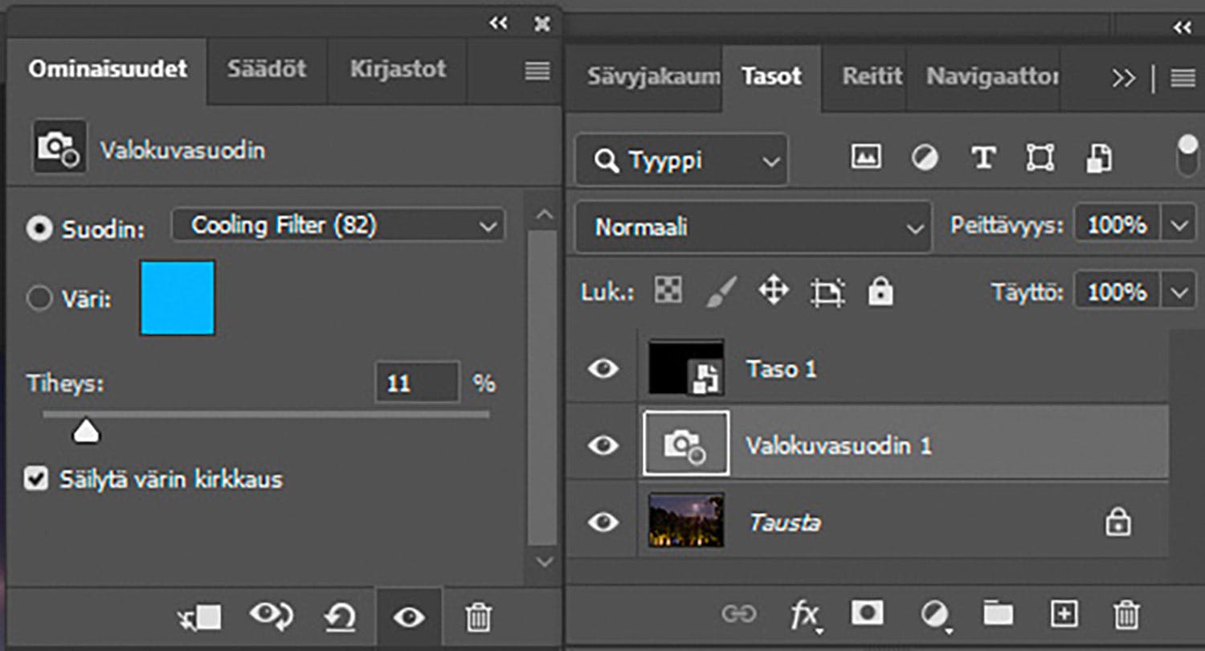Viewport: 1205px width, 651px height.
Task: Reset adjustment to default values
Action: 341,617
